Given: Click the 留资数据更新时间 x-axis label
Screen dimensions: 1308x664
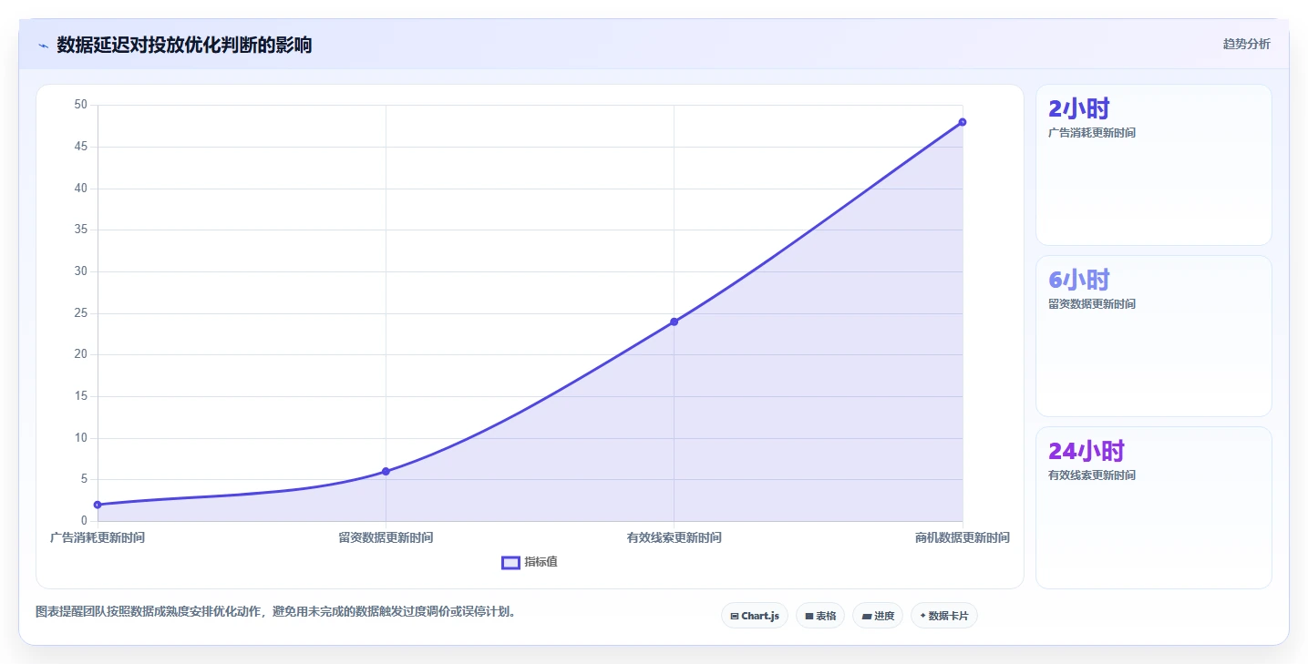Looking at the screenshot, I should coord(386,537).
